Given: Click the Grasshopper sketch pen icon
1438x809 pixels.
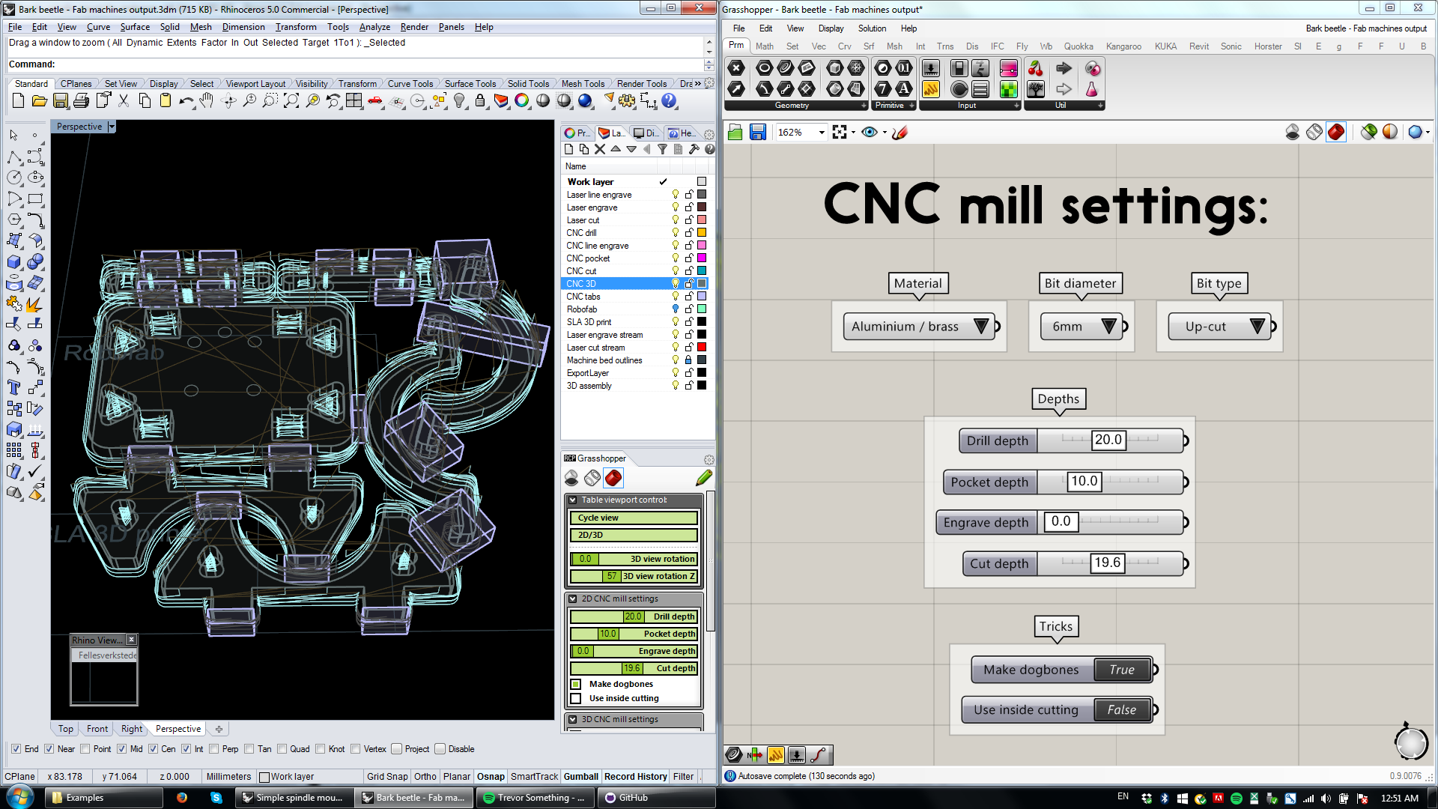Looking at the screenshot, I should (900, 133).
